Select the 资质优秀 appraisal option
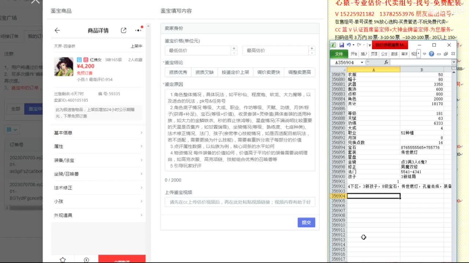This screenshot has height=263, width=469. [178, 72]
